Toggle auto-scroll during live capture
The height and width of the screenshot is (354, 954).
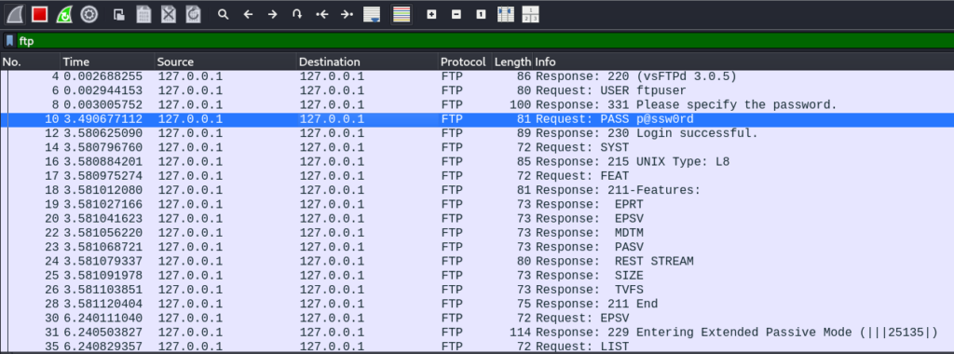pyautogui.click(x=372, y=14)
